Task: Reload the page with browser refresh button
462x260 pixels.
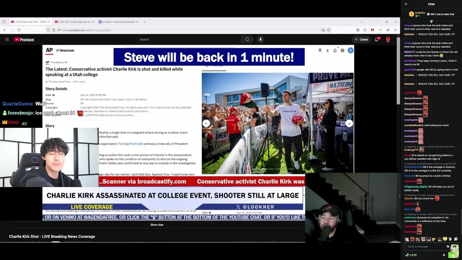Action: [x=19, y=30]
